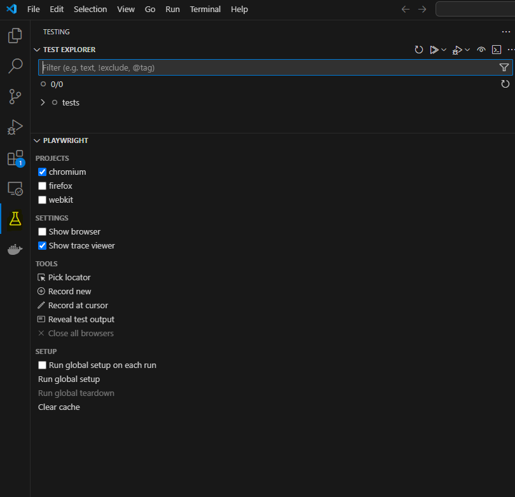Open Source Control view
The width and height of the screenshot is (515, 497).
pos(15,97)
